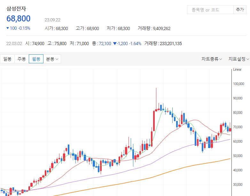
Task: Click the 저가 : 68,300 low price
Action: (118, 28)
